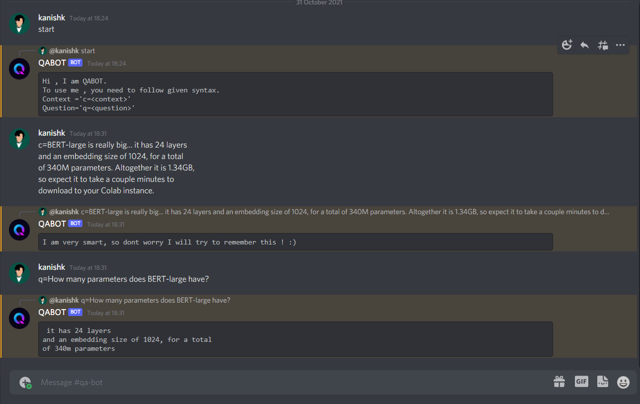Image resolution: width=640 pixels, height=404 pixels.
Task: Click the kanishk username above BERT-large context
Action: (52, 133)
